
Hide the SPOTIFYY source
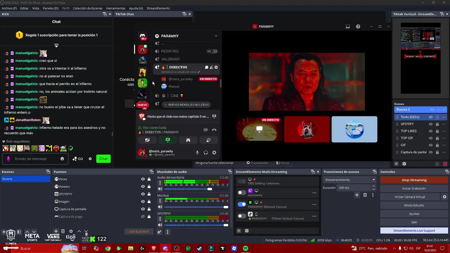[143, 194]
